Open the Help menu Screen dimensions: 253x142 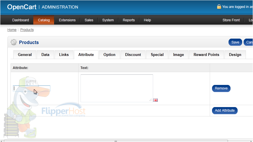(147, 20)
